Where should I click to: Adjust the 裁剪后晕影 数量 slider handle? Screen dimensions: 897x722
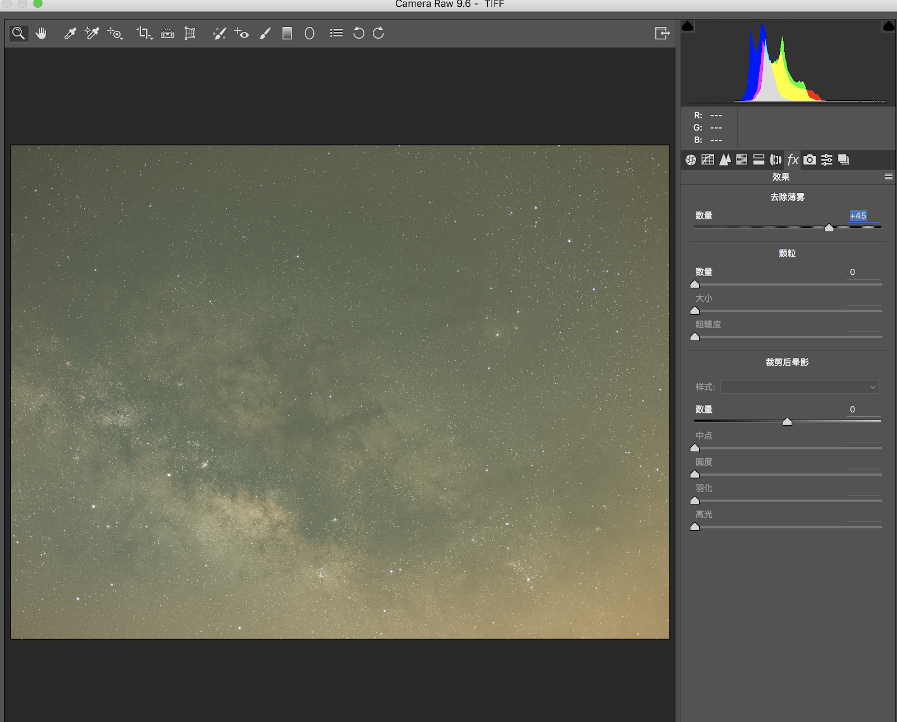click(788, 422)
